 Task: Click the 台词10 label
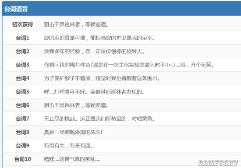pos(22,159)
